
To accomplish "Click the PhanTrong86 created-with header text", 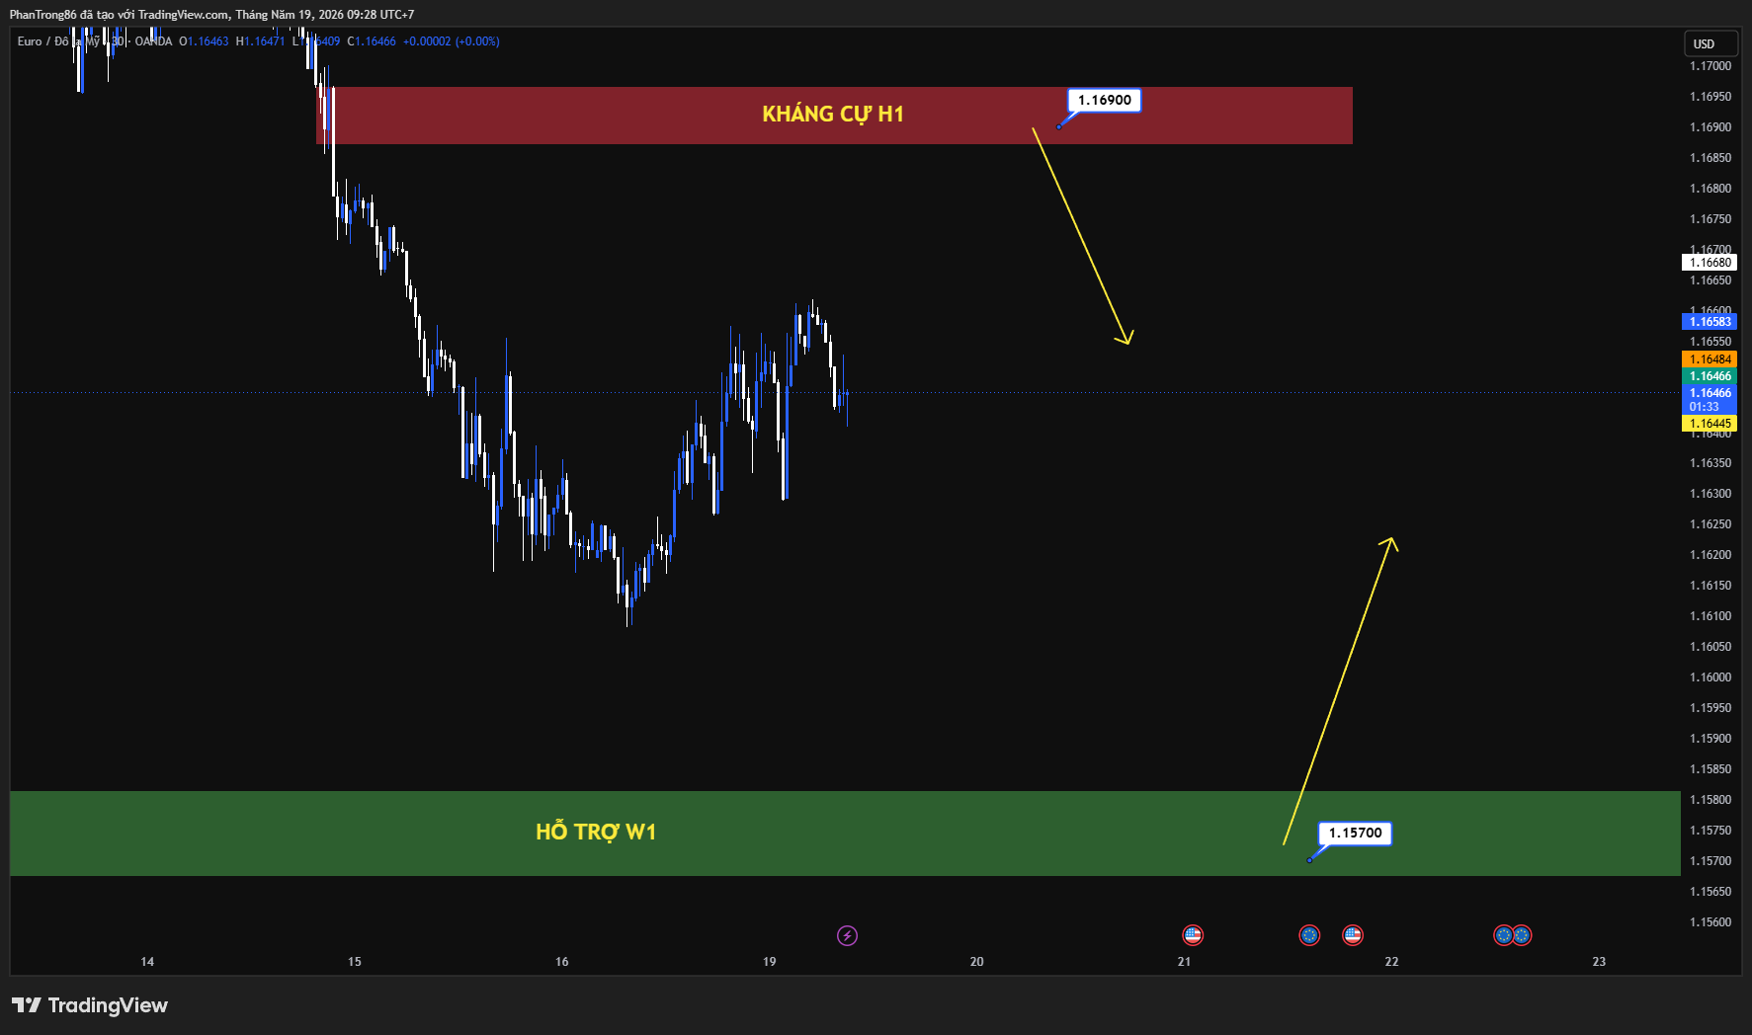I will pyautogui.click(x=211, y=15).
